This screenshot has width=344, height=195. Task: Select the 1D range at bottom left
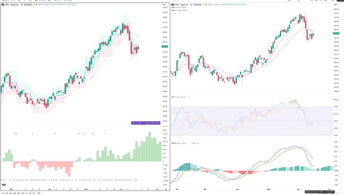3,193
